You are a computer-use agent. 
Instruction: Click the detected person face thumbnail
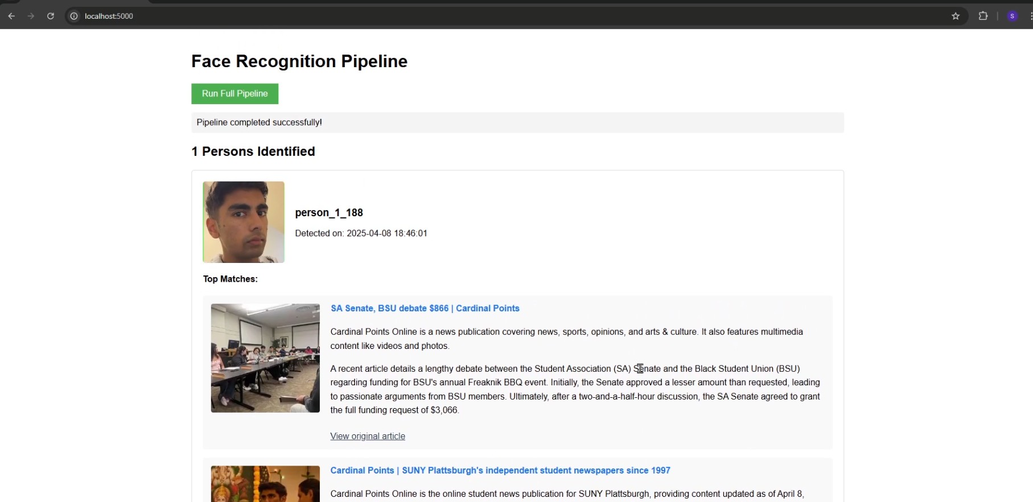(x=244, y=222)
